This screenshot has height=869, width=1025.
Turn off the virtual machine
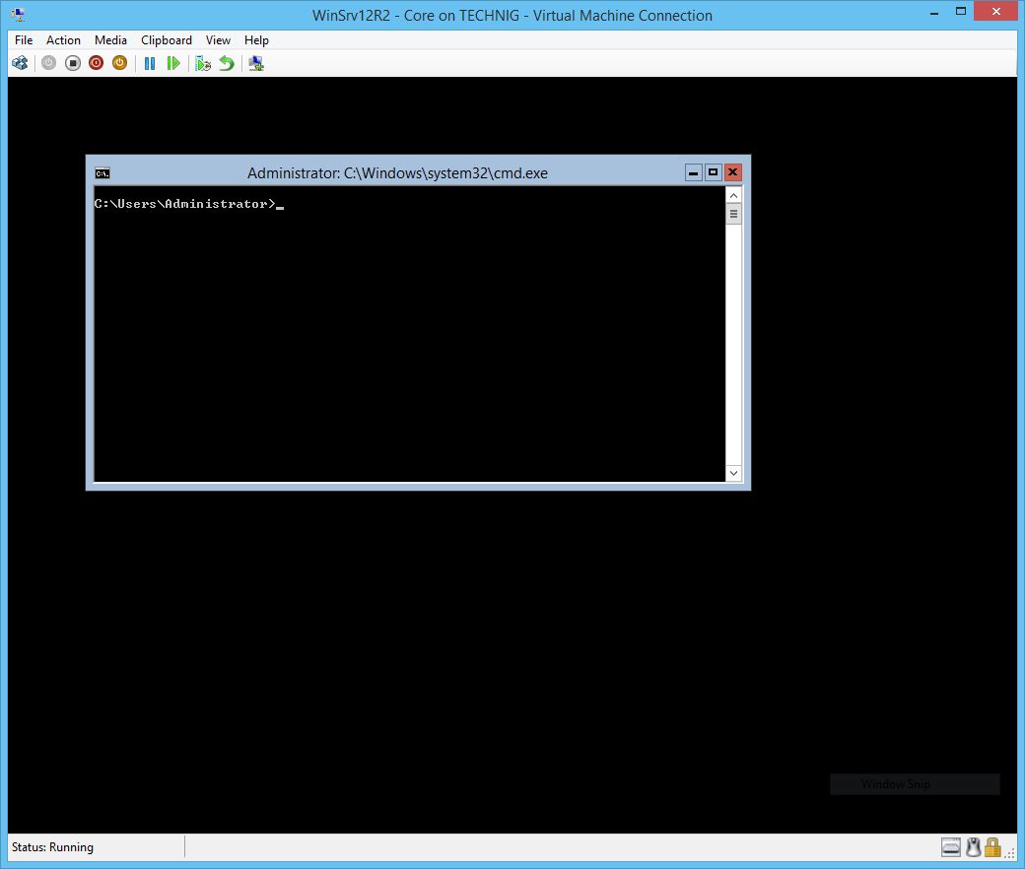click(x=70, y=62)
